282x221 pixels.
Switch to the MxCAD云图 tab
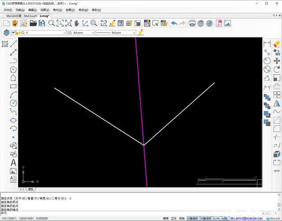(x=14, y=16)
